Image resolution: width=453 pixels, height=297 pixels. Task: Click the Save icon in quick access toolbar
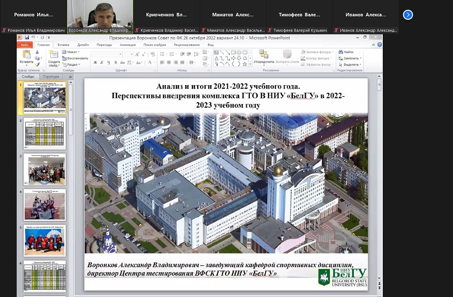(28, 38)
